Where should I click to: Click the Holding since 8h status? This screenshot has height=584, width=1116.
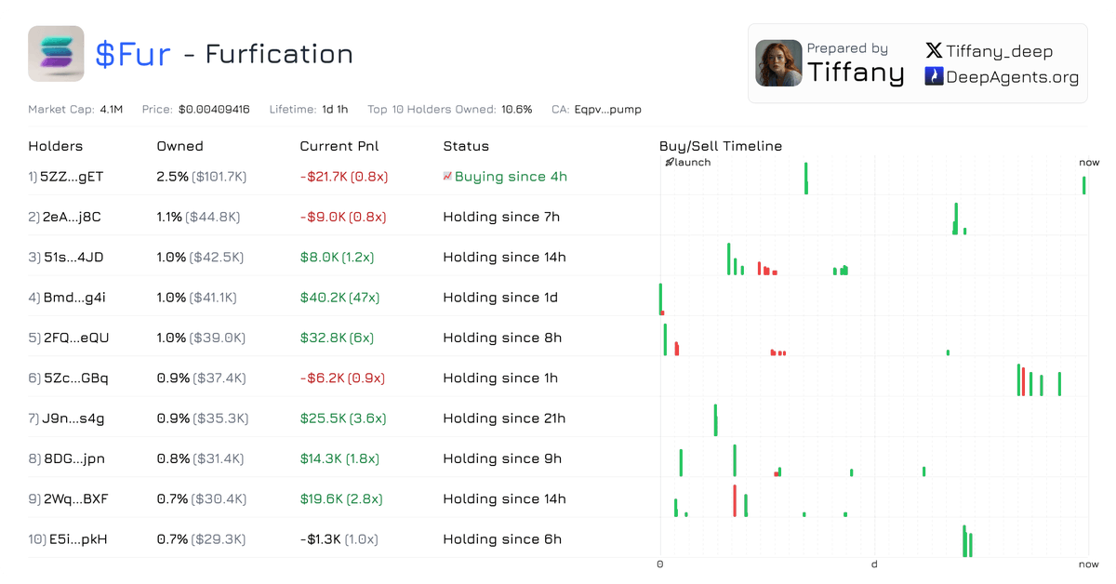click(502, 338)
